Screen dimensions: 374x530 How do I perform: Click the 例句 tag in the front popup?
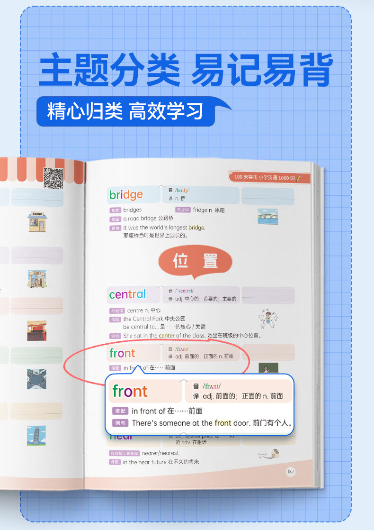(120, 423)
